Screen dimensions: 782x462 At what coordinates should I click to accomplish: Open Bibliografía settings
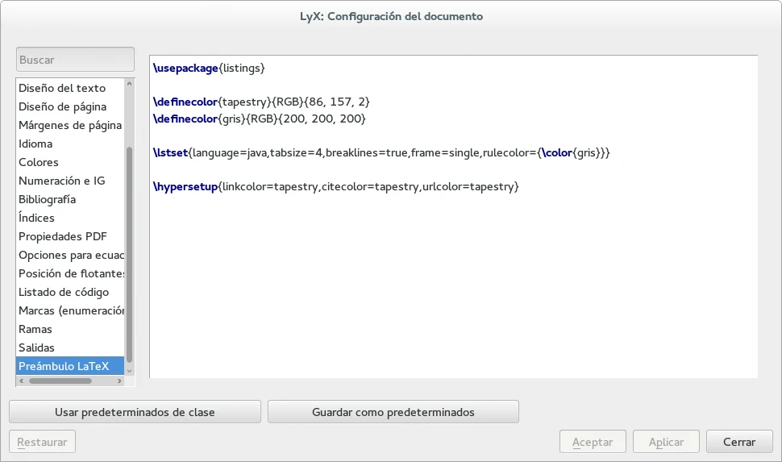(47, 199)
